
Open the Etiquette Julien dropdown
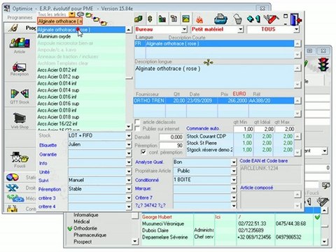(129, 145)
